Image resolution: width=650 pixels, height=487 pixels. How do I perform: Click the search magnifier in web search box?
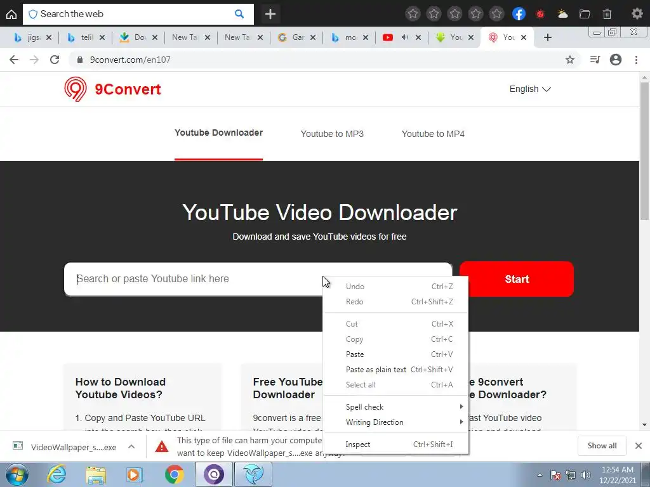(x=239, y=14)
